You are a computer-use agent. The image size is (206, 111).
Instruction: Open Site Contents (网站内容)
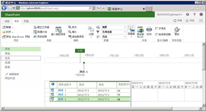[x=10, y=78]
